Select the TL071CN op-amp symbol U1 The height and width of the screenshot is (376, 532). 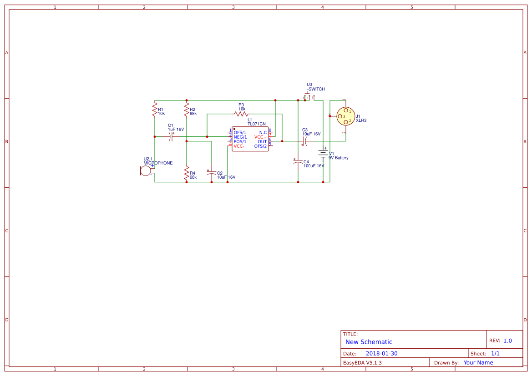pyautogui.click(x=249, y=139)
